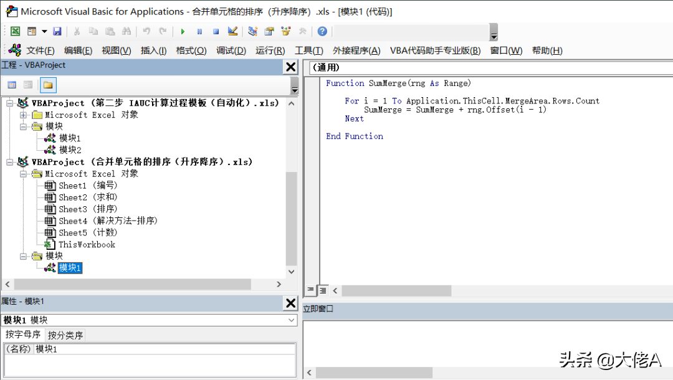Open the 工具(T) menu
Screen dimensions: 673x380
[x=309, y=50]
